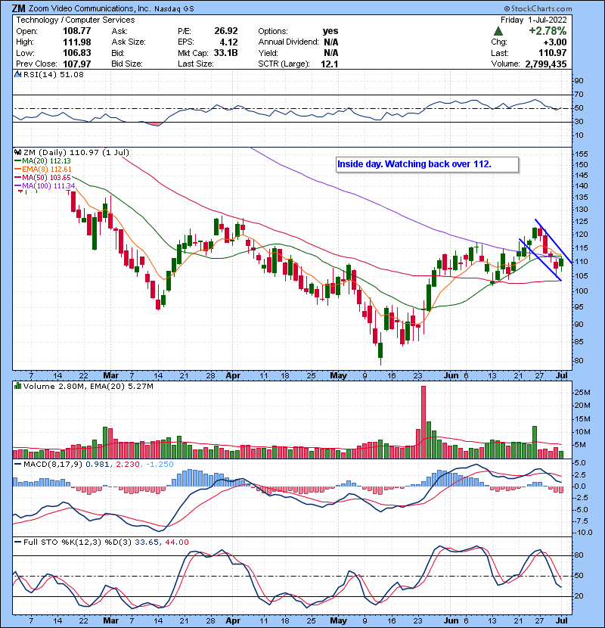The height and width of the screenshot is (628, 605).
Task: Click the Nasdaq GS exchange label
Action: click(x=174, y=9)
